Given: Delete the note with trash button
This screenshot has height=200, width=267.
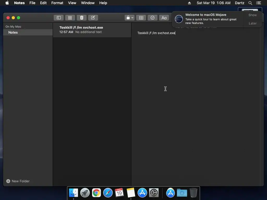Looking at the screenshot, I should [82, 18].
